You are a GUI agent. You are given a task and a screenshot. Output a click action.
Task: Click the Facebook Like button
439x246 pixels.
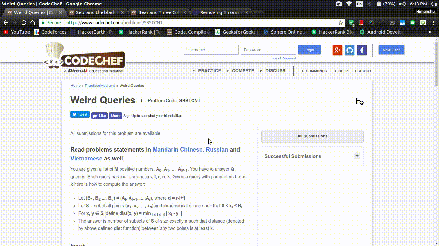pos(99,116)
